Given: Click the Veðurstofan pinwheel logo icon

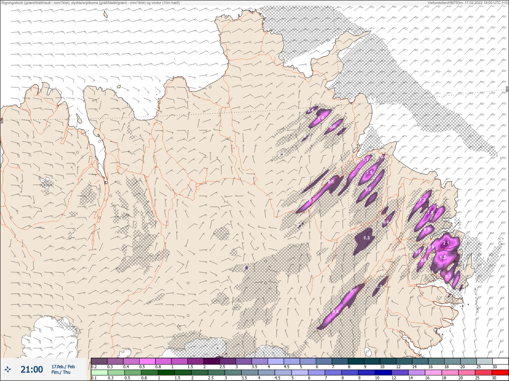Looking at the screenshot, I should click(8, 369).
